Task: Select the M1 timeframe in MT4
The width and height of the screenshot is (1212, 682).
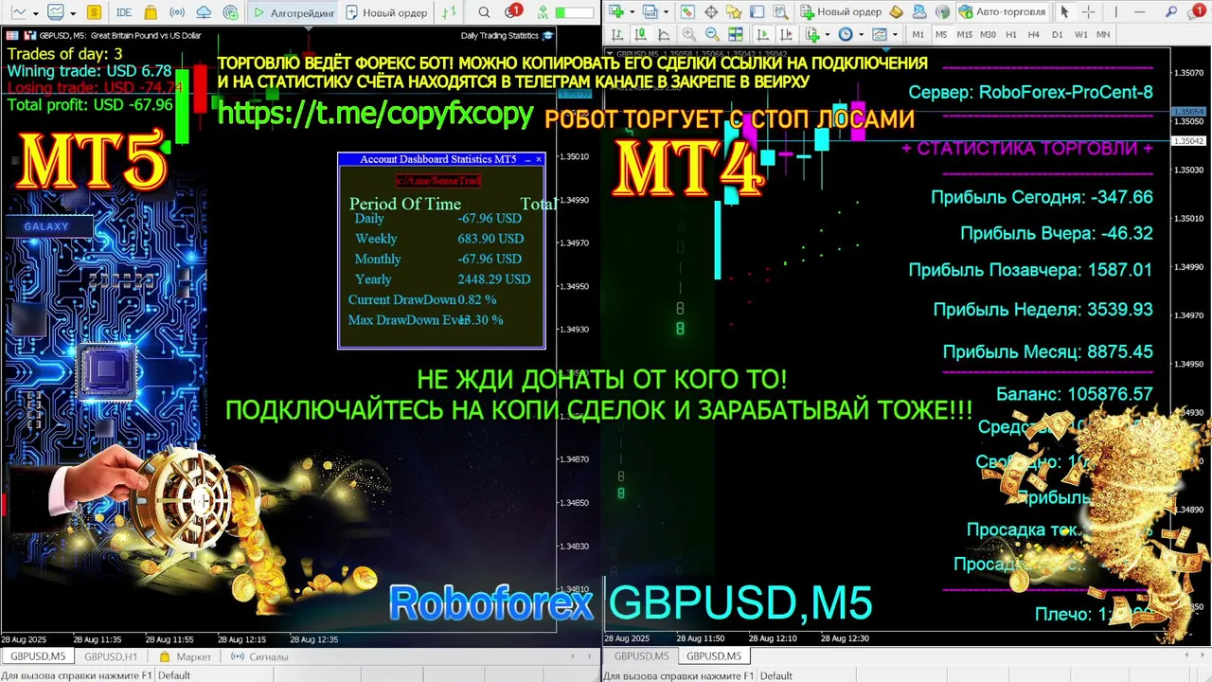Action: (x=918, y=34)
